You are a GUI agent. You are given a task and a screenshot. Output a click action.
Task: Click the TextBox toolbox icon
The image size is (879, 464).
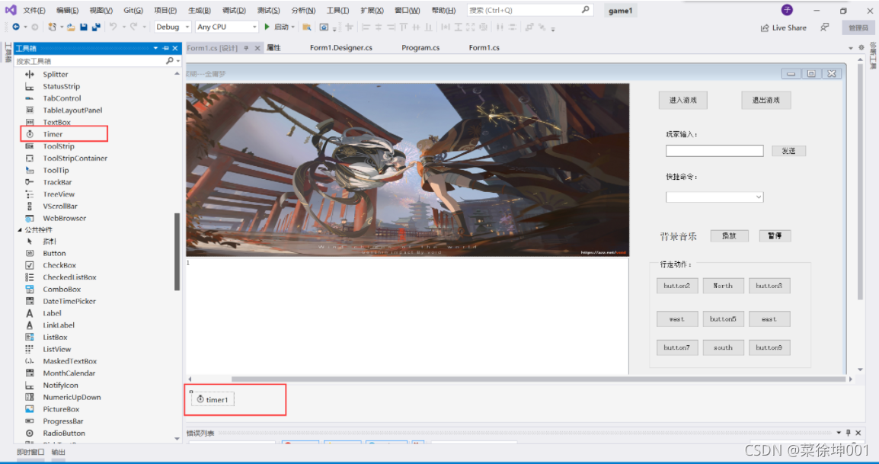(x=30, y=122)
